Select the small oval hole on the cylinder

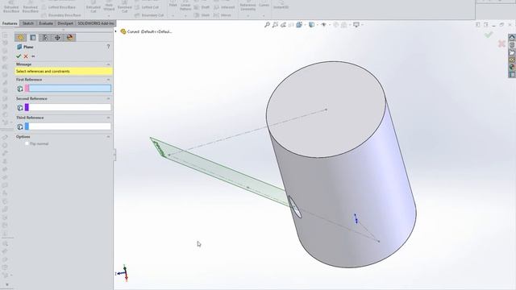[x=295, y=206]
